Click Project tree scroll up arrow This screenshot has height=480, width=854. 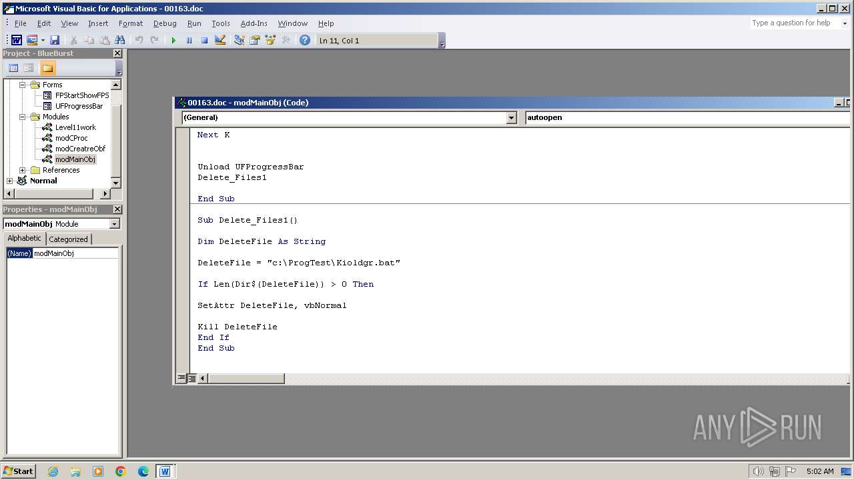point(116,85)
